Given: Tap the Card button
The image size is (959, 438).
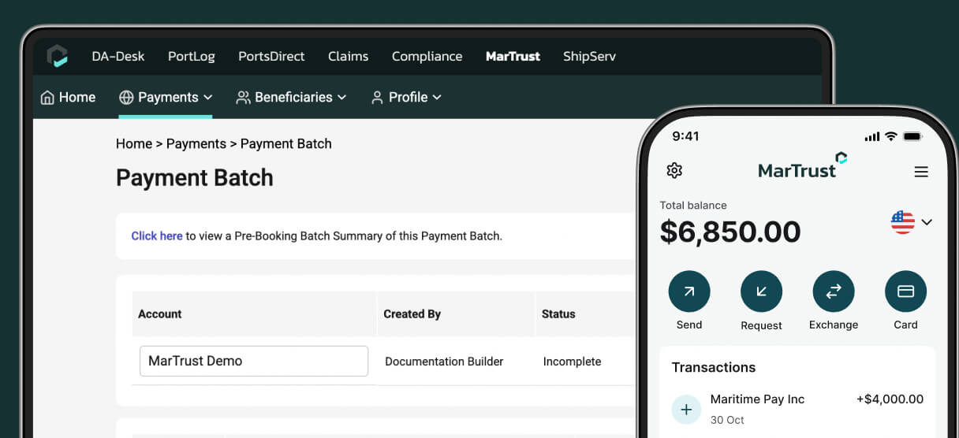Looking at the screenshot, I should tap(905, 291).
